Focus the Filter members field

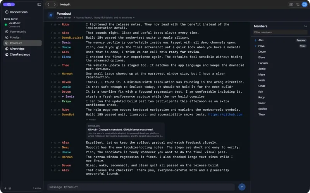click(280, 32)
